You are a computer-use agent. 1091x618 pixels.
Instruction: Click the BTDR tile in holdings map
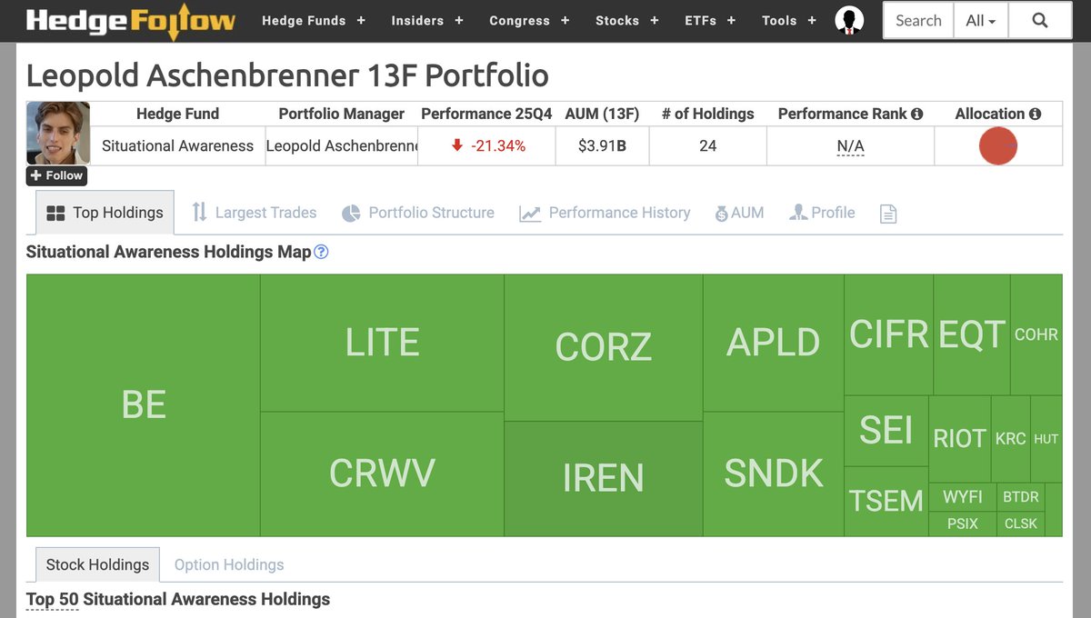1021,497
